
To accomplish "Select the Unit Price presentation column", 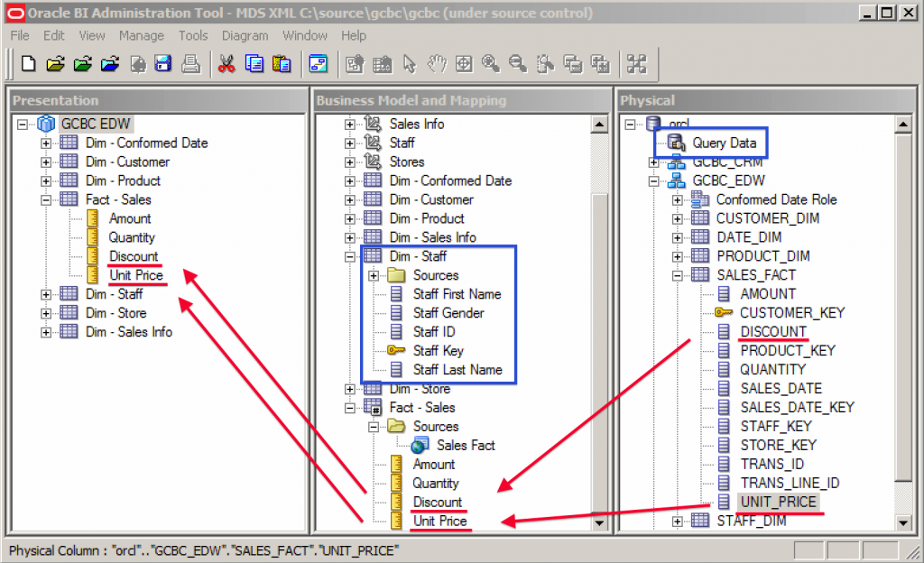I will click(x=137, y=274).
